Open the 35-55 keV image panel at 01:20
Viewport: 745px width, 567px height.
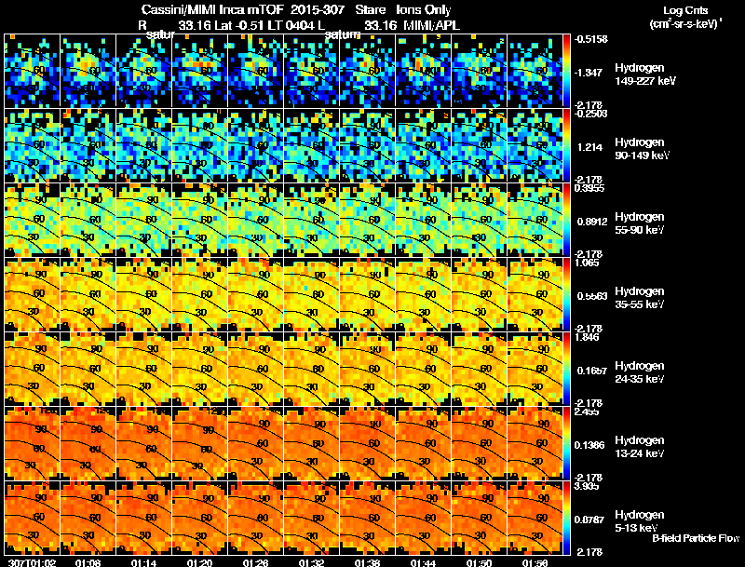click(199, 294)
